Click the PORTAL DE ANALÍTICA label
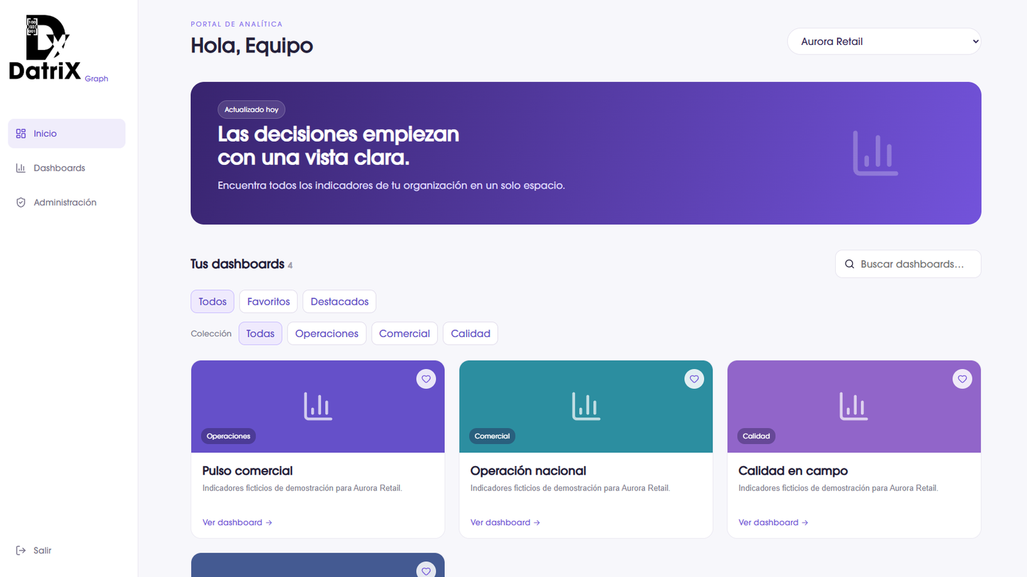This screenshot has width=1027, height=577. pyautogui.click(x=236, y=24)
